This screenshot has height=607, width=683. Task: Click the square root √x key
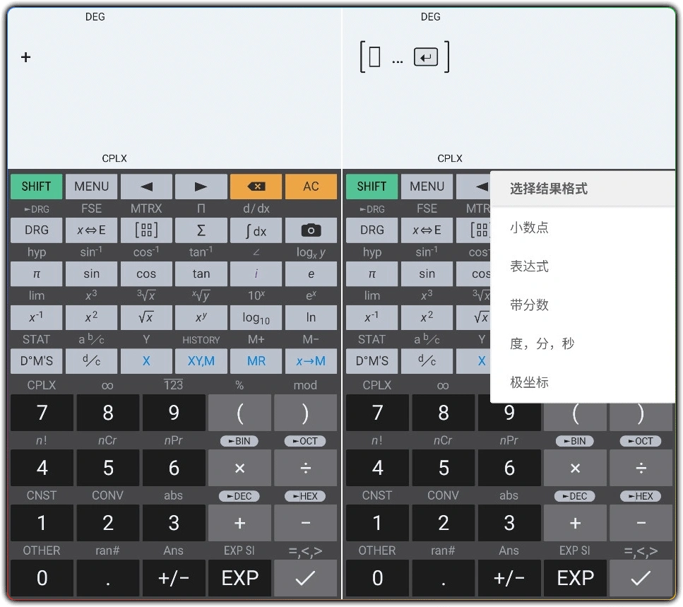click(x=146, y=317)
